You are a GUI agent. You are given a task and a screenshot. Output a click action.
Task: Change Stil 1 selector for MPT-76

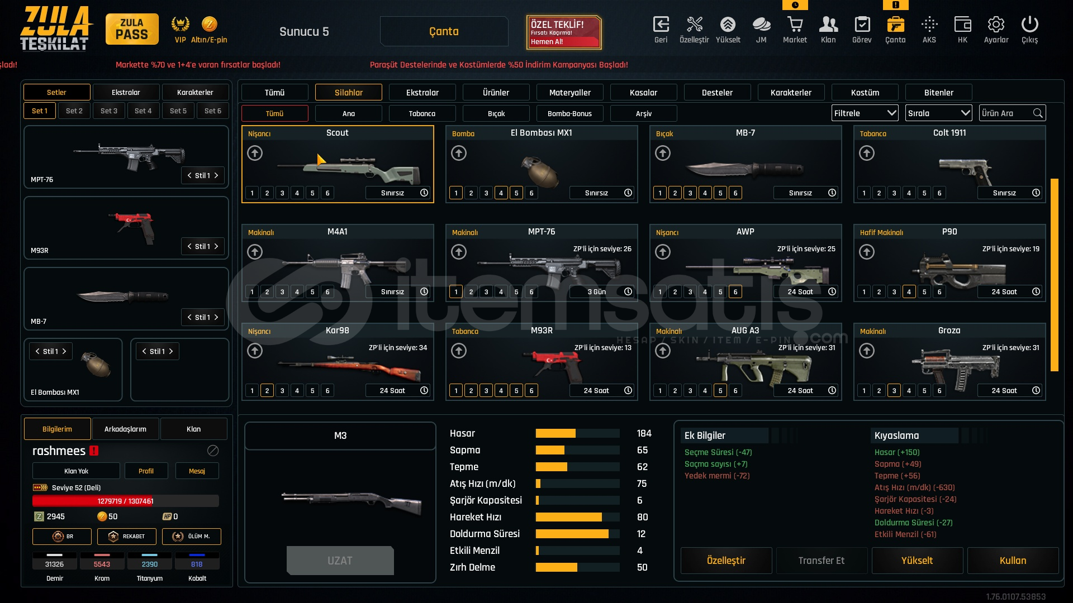tap(203, 175)
